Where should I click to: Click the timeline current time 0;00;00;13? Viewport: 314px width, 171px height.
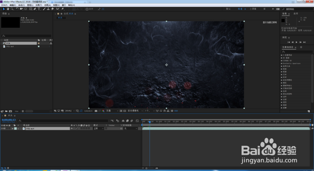[9, 120]
